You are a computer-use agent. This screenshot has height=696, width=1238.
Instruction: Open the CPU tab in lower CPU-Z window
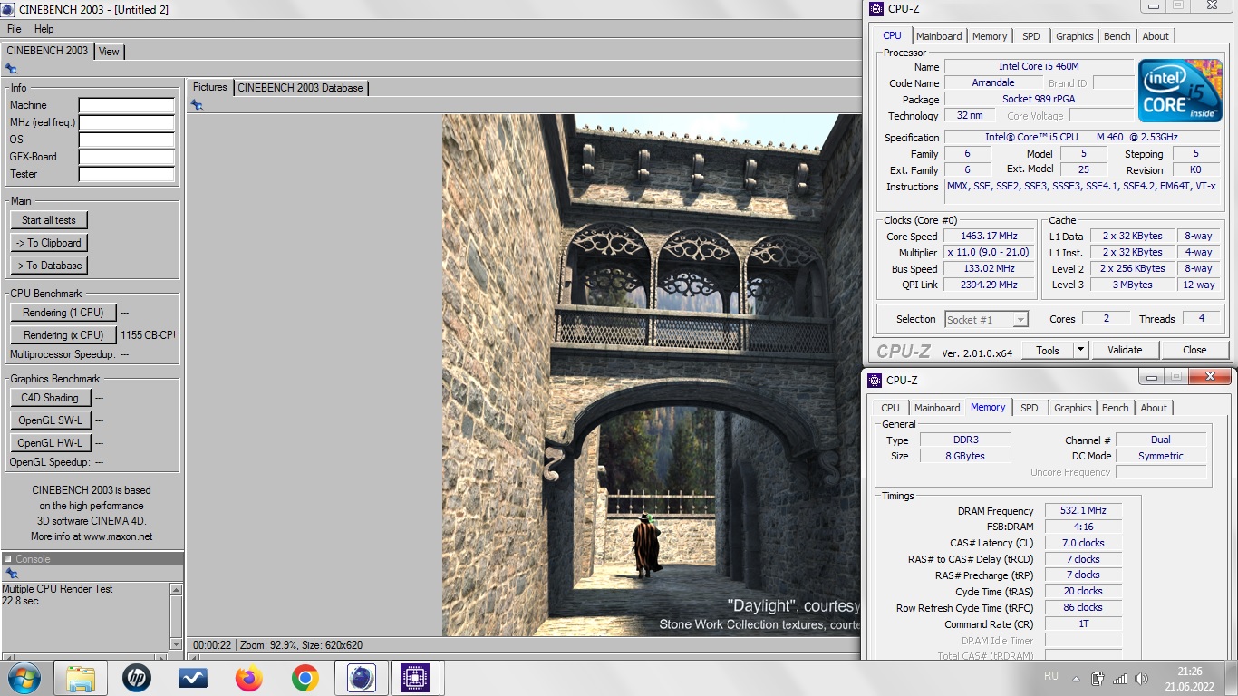(891, 408)
